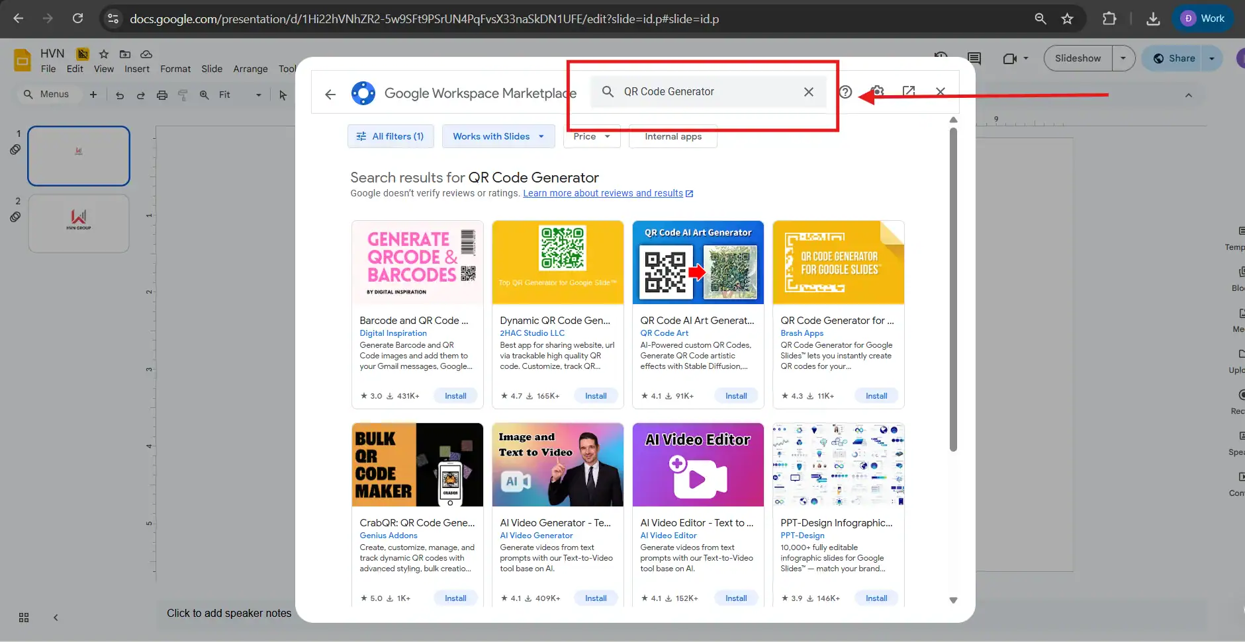The width and height of the screenshot is (1245, 642).
Task: Select slide 2 thumbnail in filmstrip
Action: [79, 223]
